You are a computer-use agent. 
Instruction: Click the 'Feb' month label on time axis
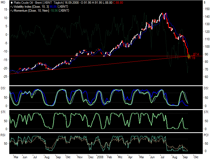[x=110, y=157]
